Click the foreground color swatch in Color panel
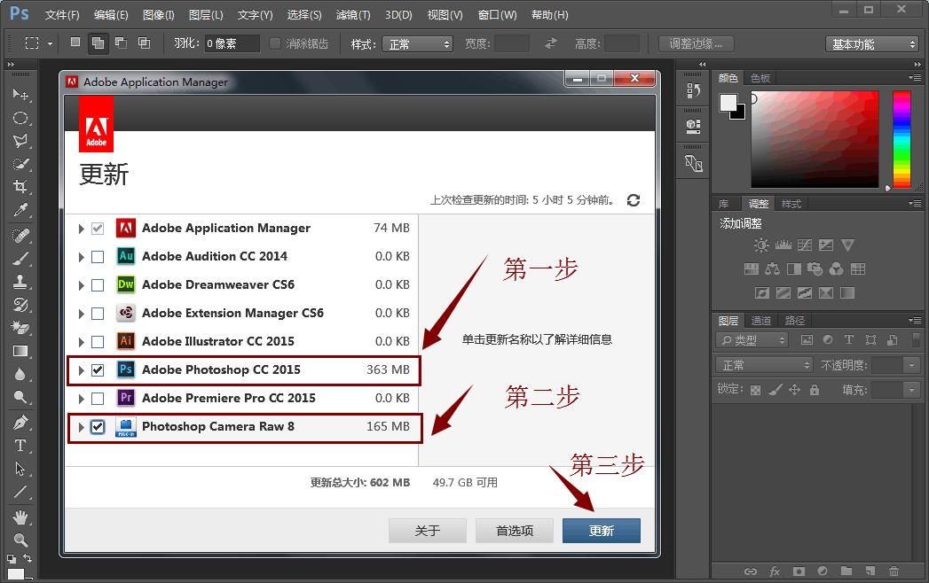The width and height of the screenshot is (929, 583). 728,103
